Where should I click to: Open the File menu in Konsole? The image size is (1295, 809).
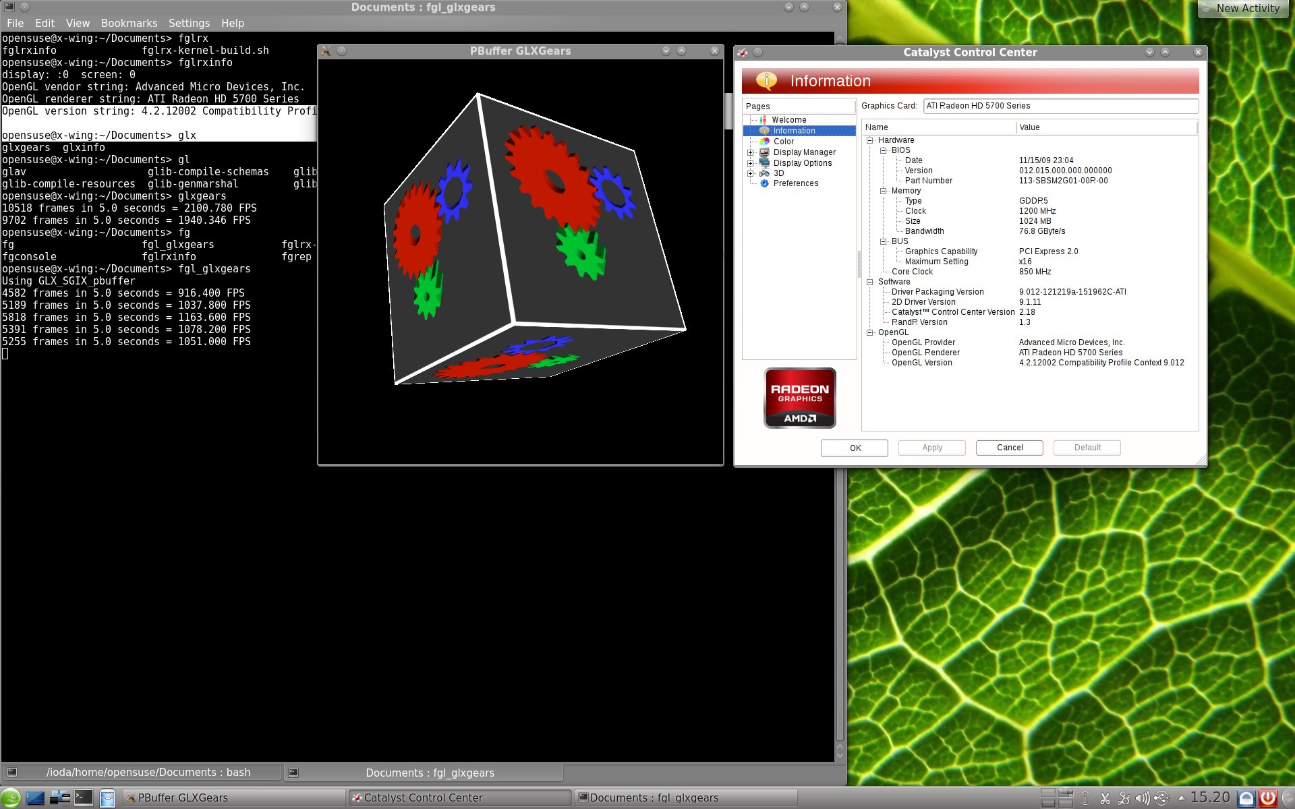coord(15,23)
